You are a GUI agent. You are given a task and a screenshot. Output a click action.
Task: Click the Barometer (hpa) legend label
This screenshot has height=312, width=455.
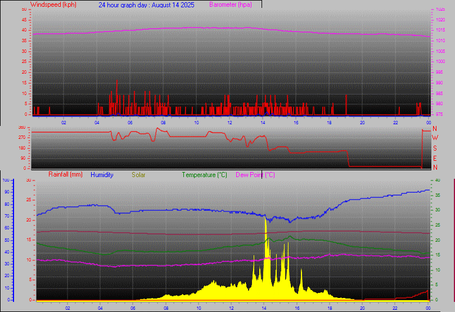(x=231, y=4)
